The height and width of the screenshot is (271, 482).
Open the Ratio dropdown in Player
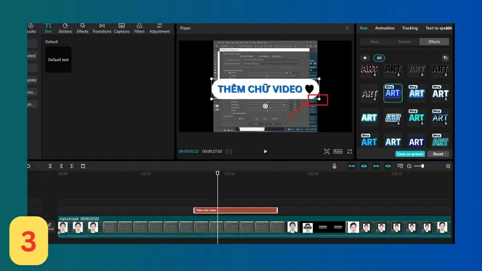coord(338,151)
